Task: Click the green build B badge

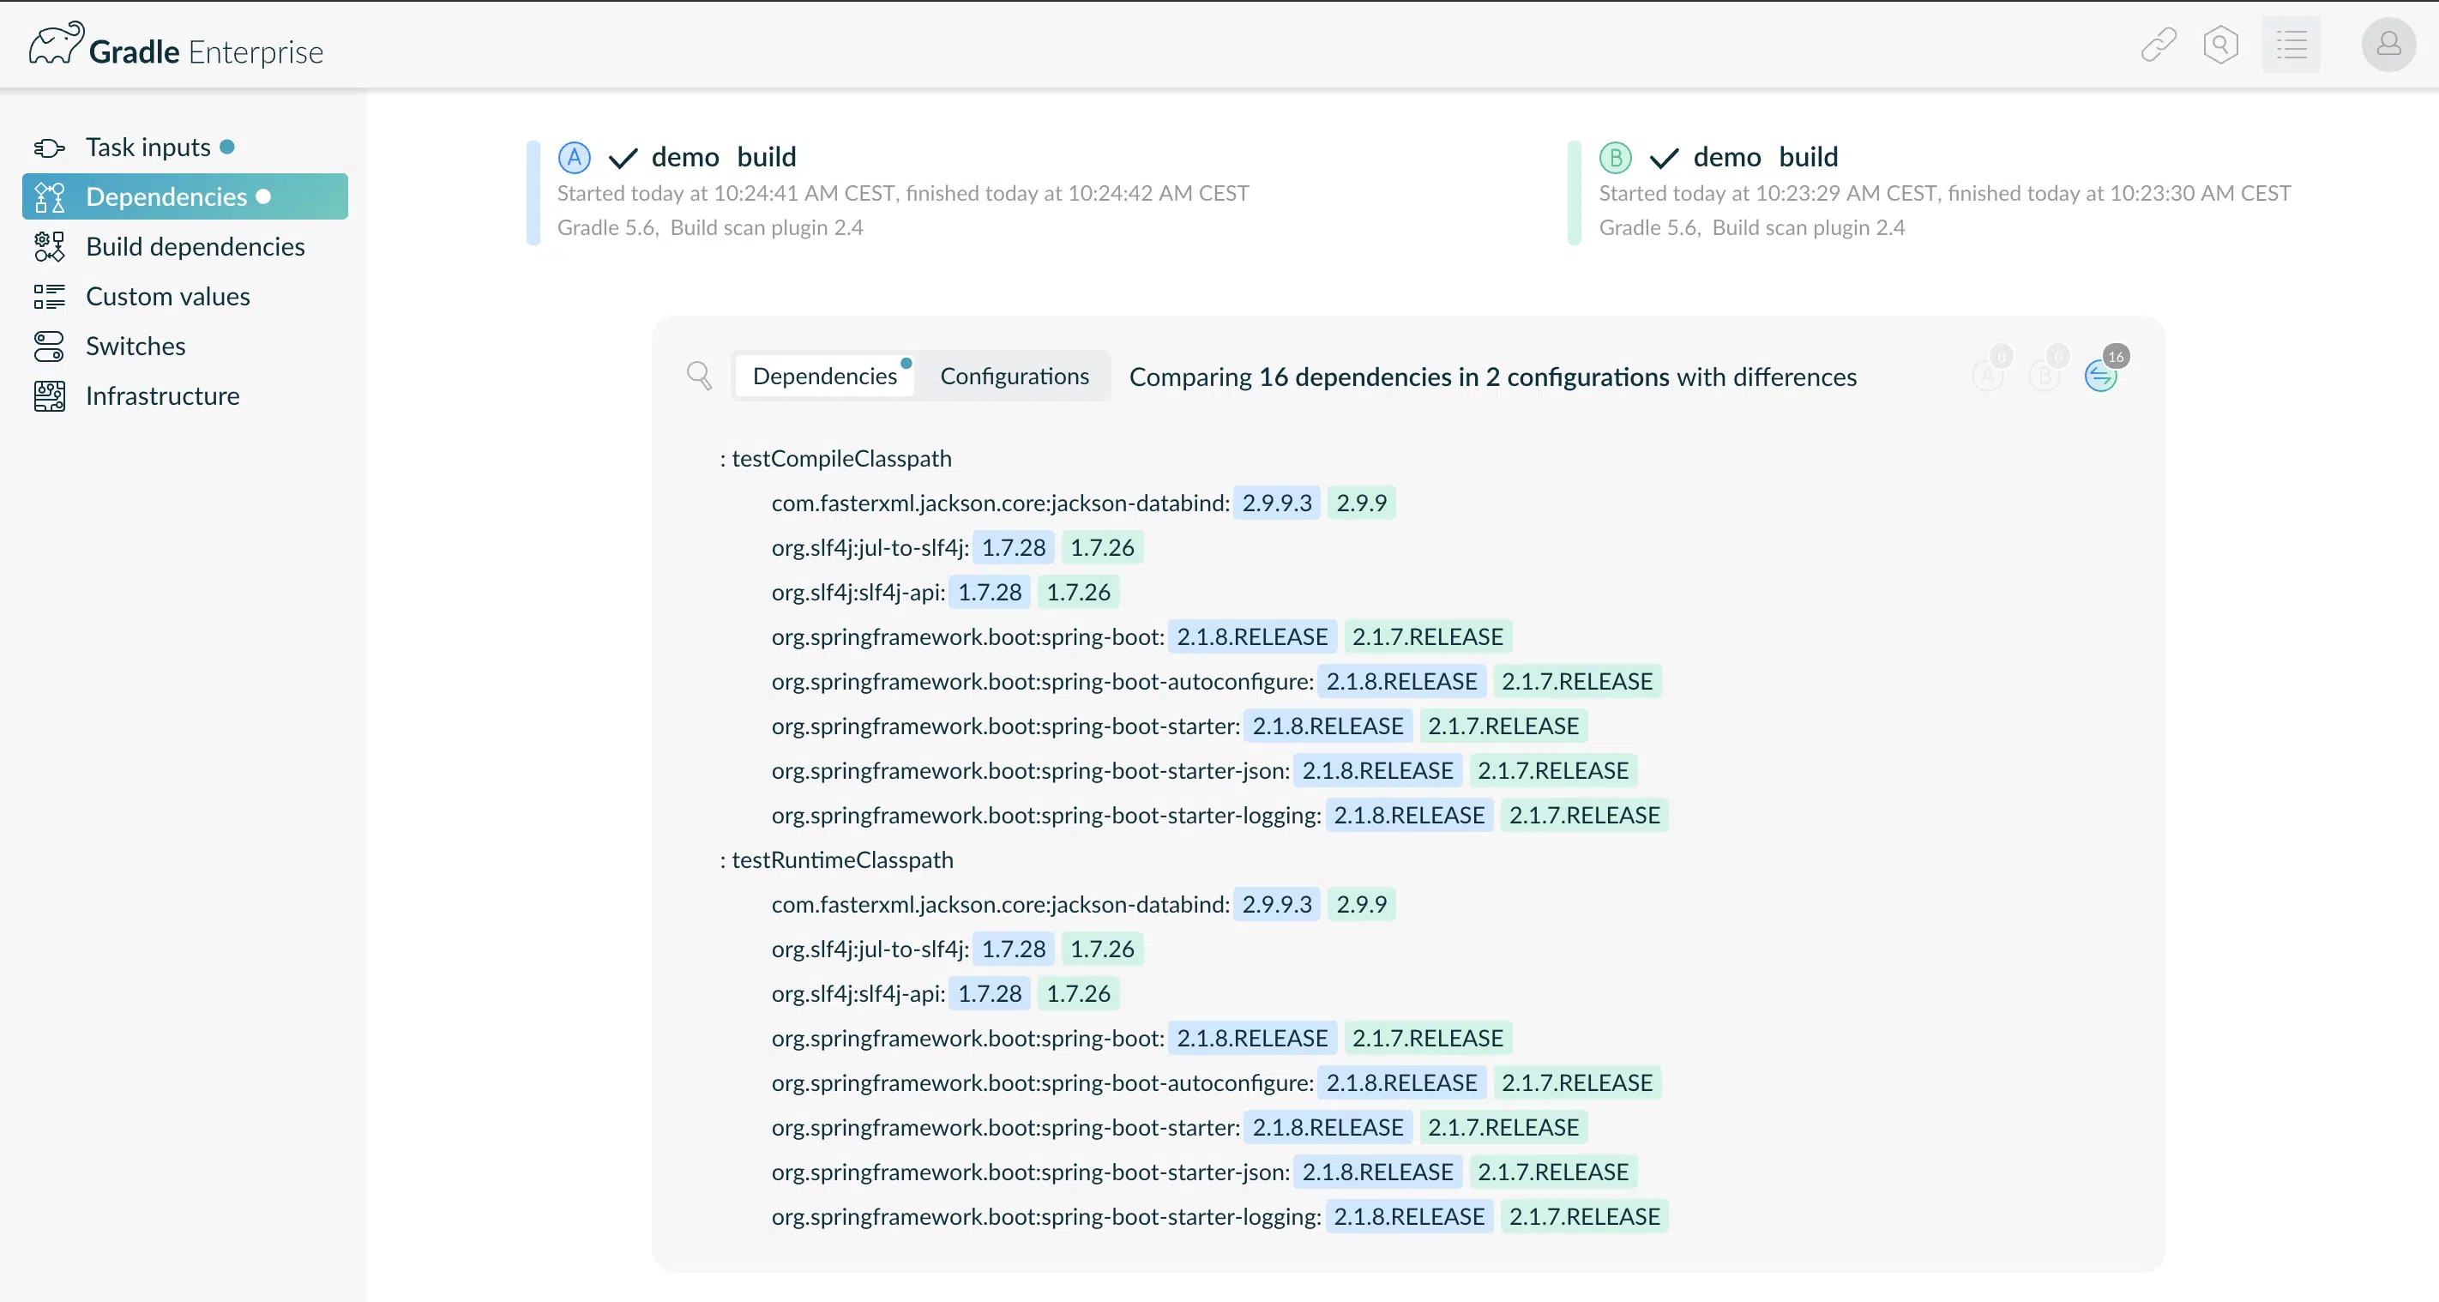Action: pyautogui.click(x=1615, y=157)
